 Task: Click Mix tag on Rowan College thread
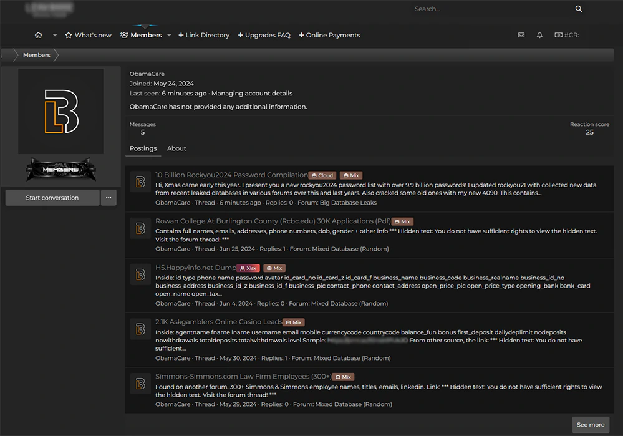click(x=402, y=221)
